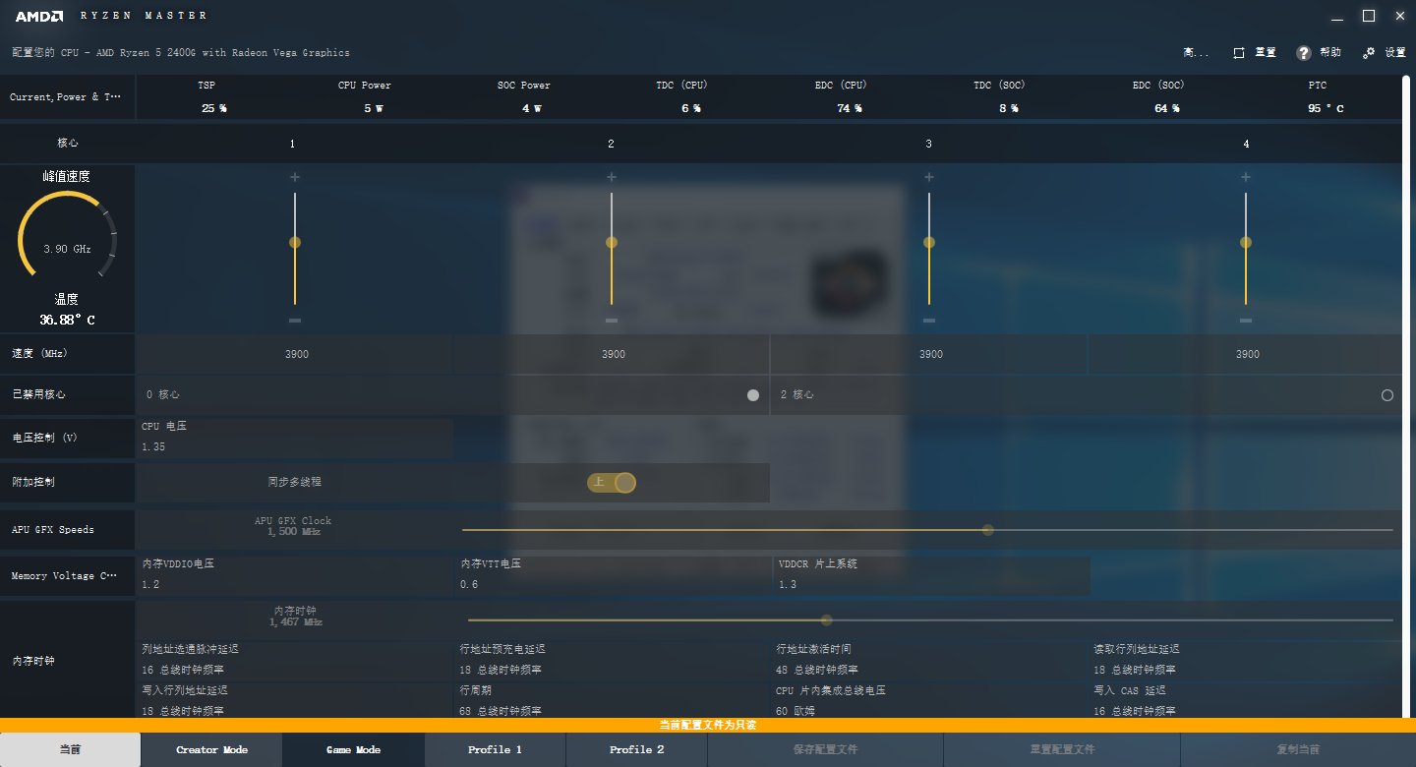The height and width of the screenshot is (767, 1416).
Task: Click the core 4 speed field showing 3900
Action: (x=1246, y=354)
